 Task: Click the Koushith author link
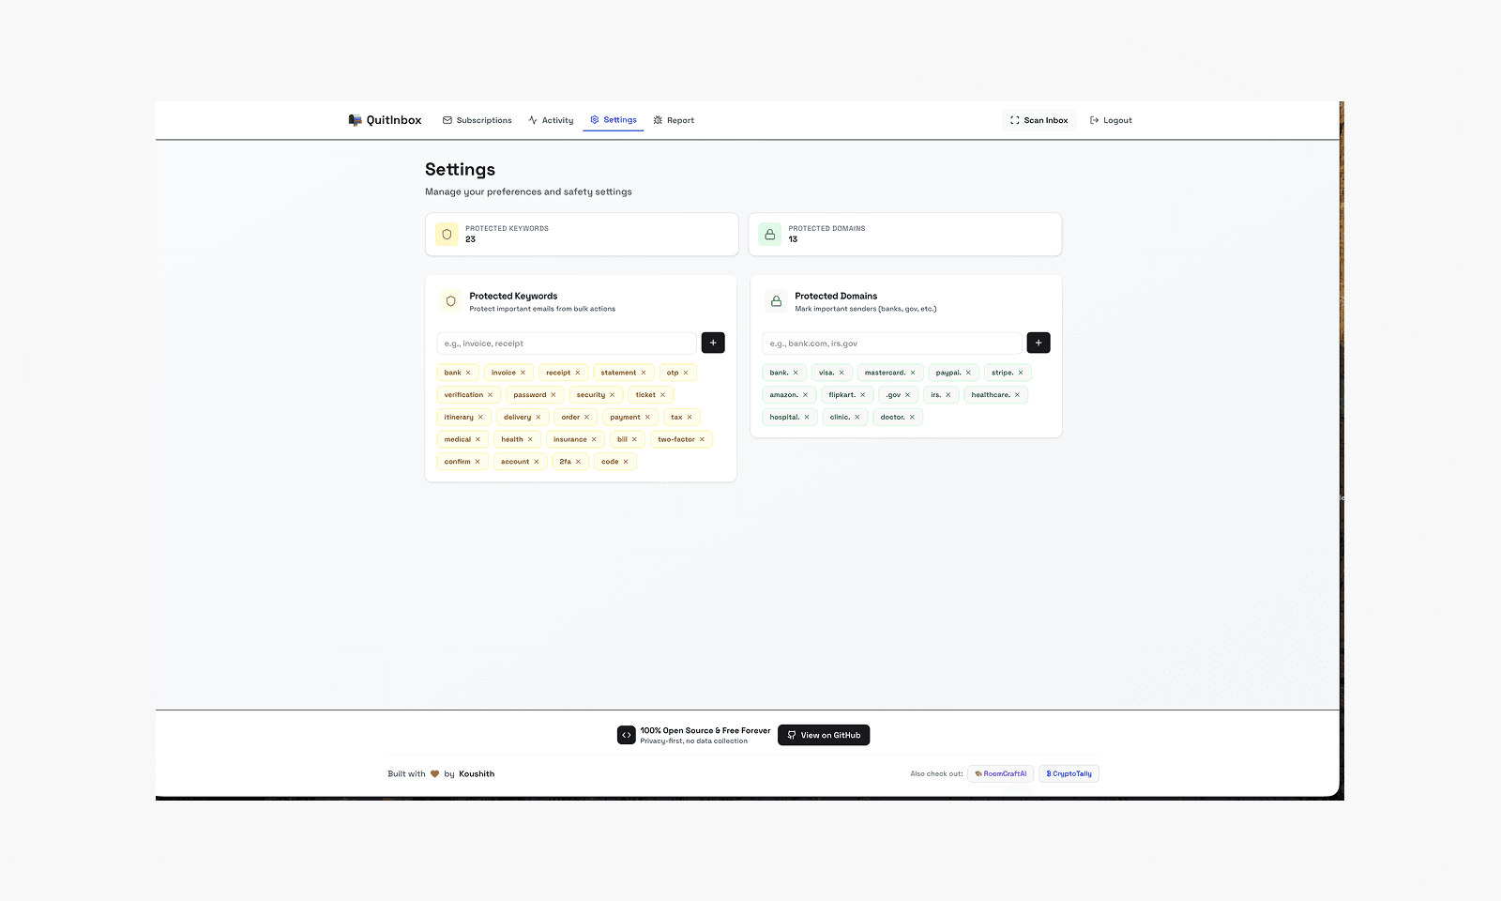pos(477,773)
